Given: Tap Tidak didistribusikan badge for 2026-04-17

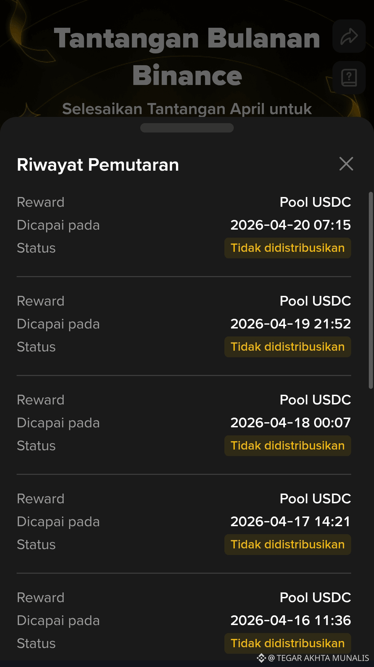Looking at the screenshot, I should pyautogui.click(x=288, y=545).
